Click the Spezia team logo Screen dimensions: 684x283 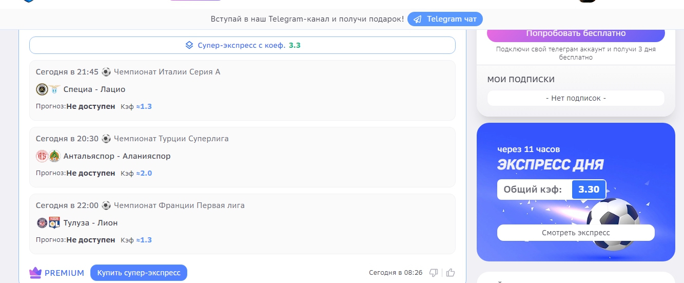42,89
